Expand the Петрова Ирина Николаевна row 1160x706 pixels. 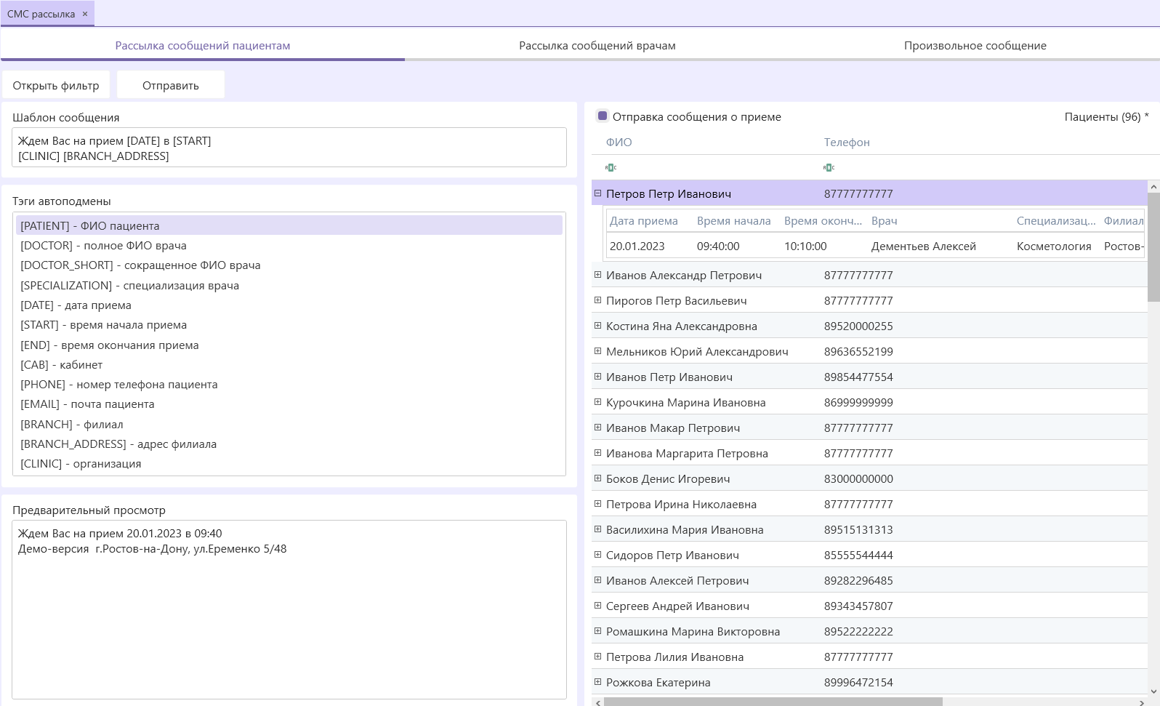598,504
